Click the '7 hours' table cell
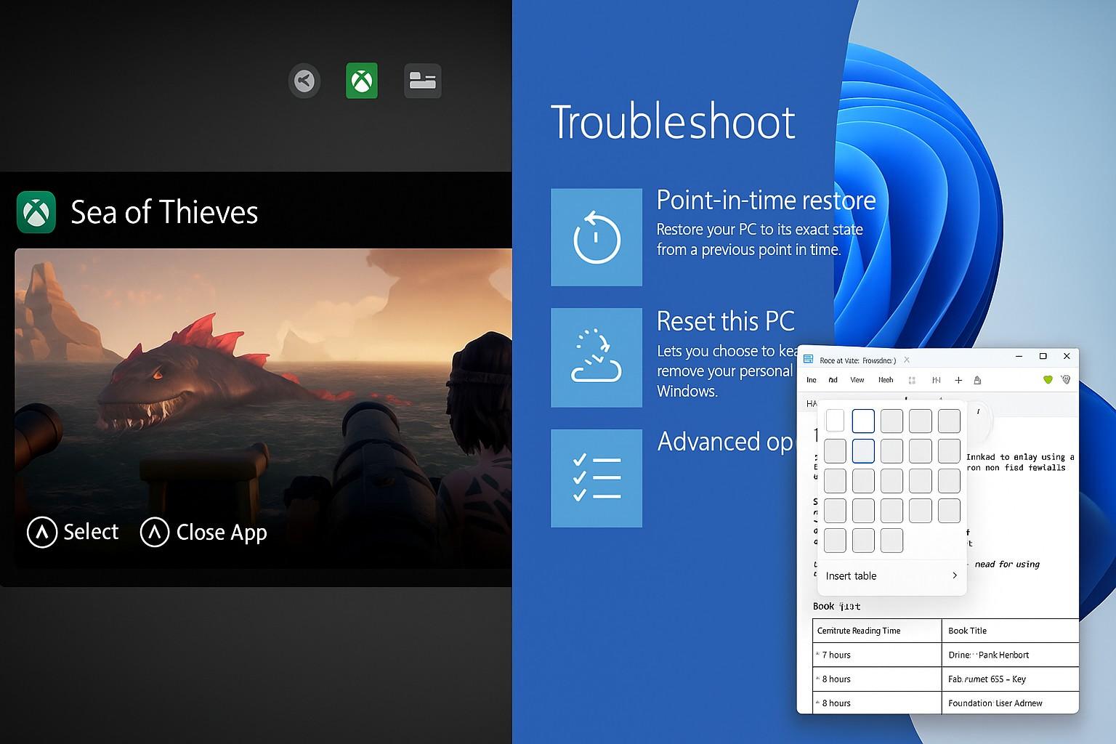Viewport: 1116px width, 744px height. coord(877,655)
